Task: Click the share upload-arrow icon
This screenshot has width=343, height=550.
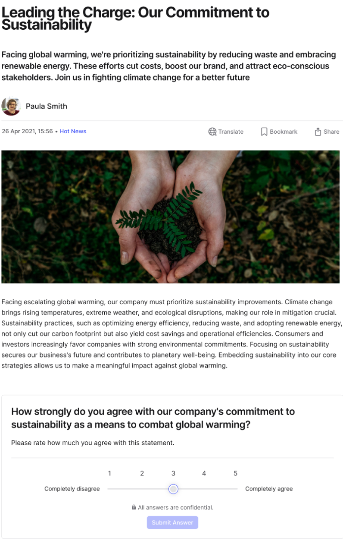Action: (x=318, y=131)
